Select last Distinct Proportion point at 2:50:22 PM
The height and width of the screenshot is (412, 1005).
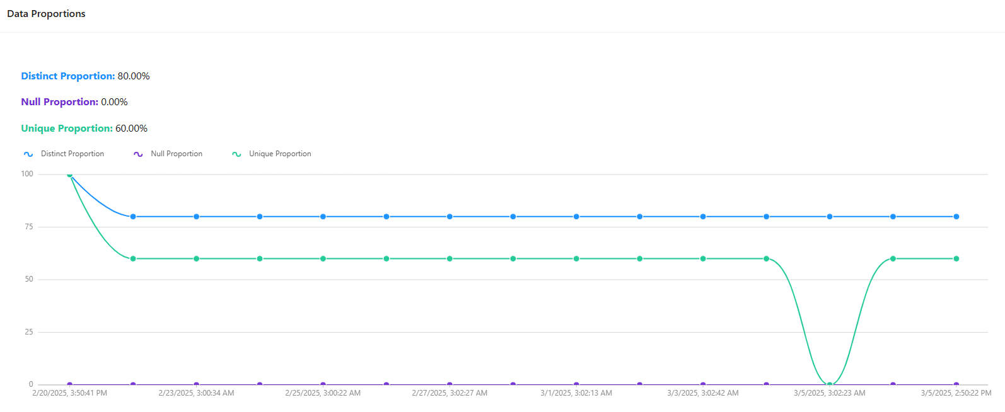click(956, 217)
